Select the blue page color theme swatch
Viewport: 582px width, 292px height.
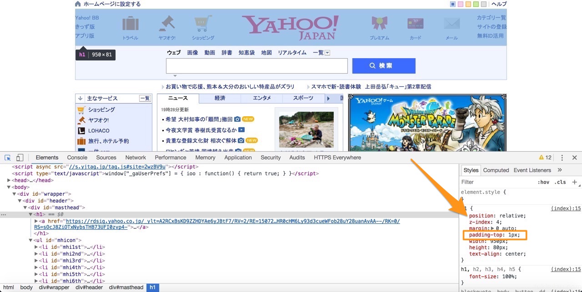tap(453, 4)
